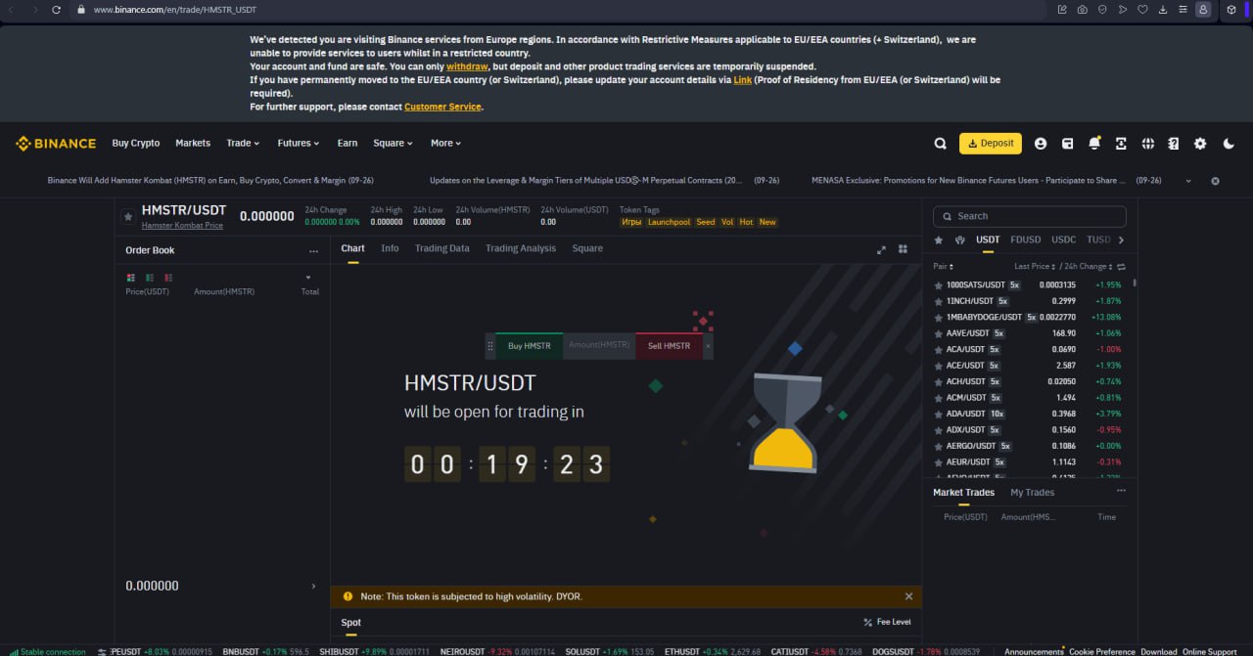Close the Buy/Sell HMSTR quick panel
The width and height of the screenshot is (1253, 656).
pos(708,346)
